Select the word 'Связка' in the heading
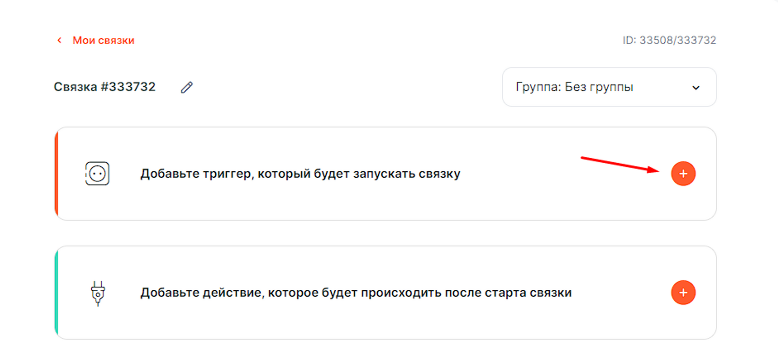Image resolution: width=778 pixels, height=351 pixels. click(x=75, y=87)
